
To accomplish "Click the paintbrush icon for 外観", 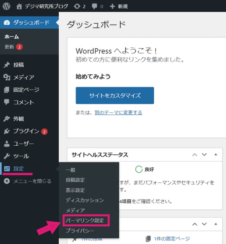I will tap(7, 119).
